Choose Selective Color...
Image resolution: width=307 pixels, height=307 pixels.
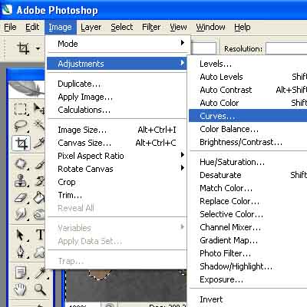[x=248, y=214]
